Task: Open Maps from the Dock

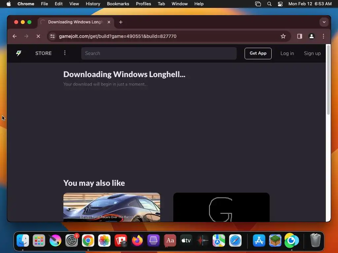Action: 219,240
